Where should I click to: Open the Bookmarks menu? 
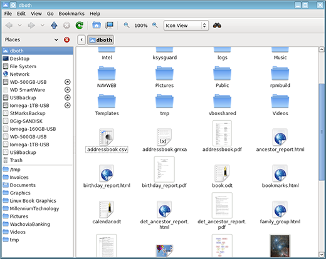tap(71, 14)
